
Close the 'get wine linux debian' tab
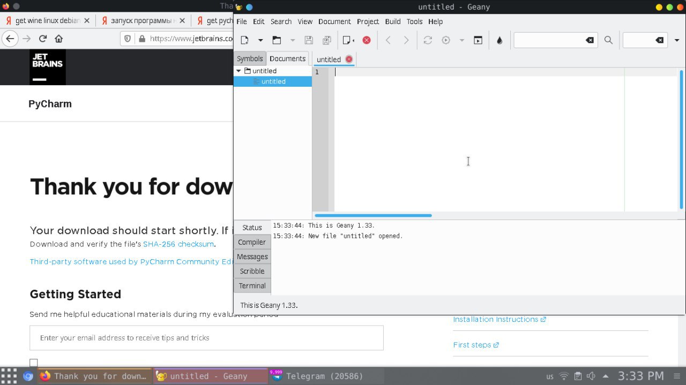click(x=86, y=21)
